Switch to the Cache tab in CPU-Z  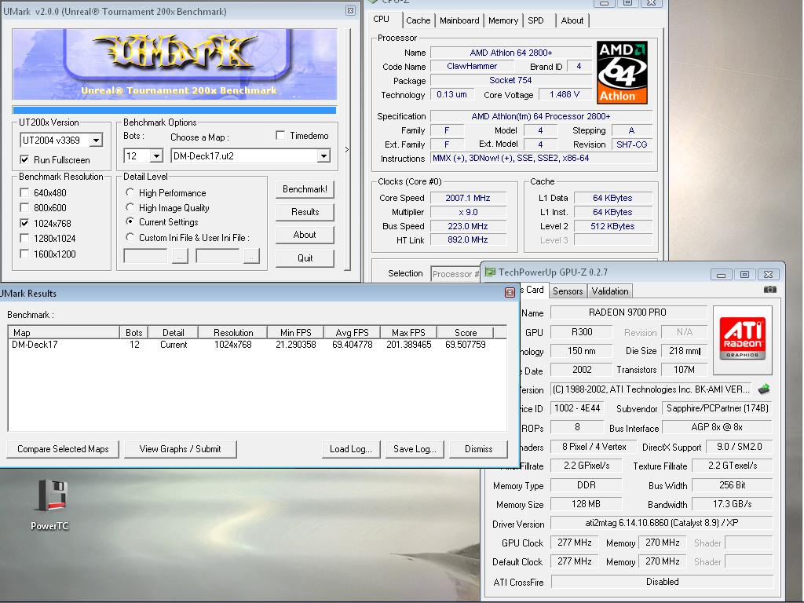[x=418, y=20]
